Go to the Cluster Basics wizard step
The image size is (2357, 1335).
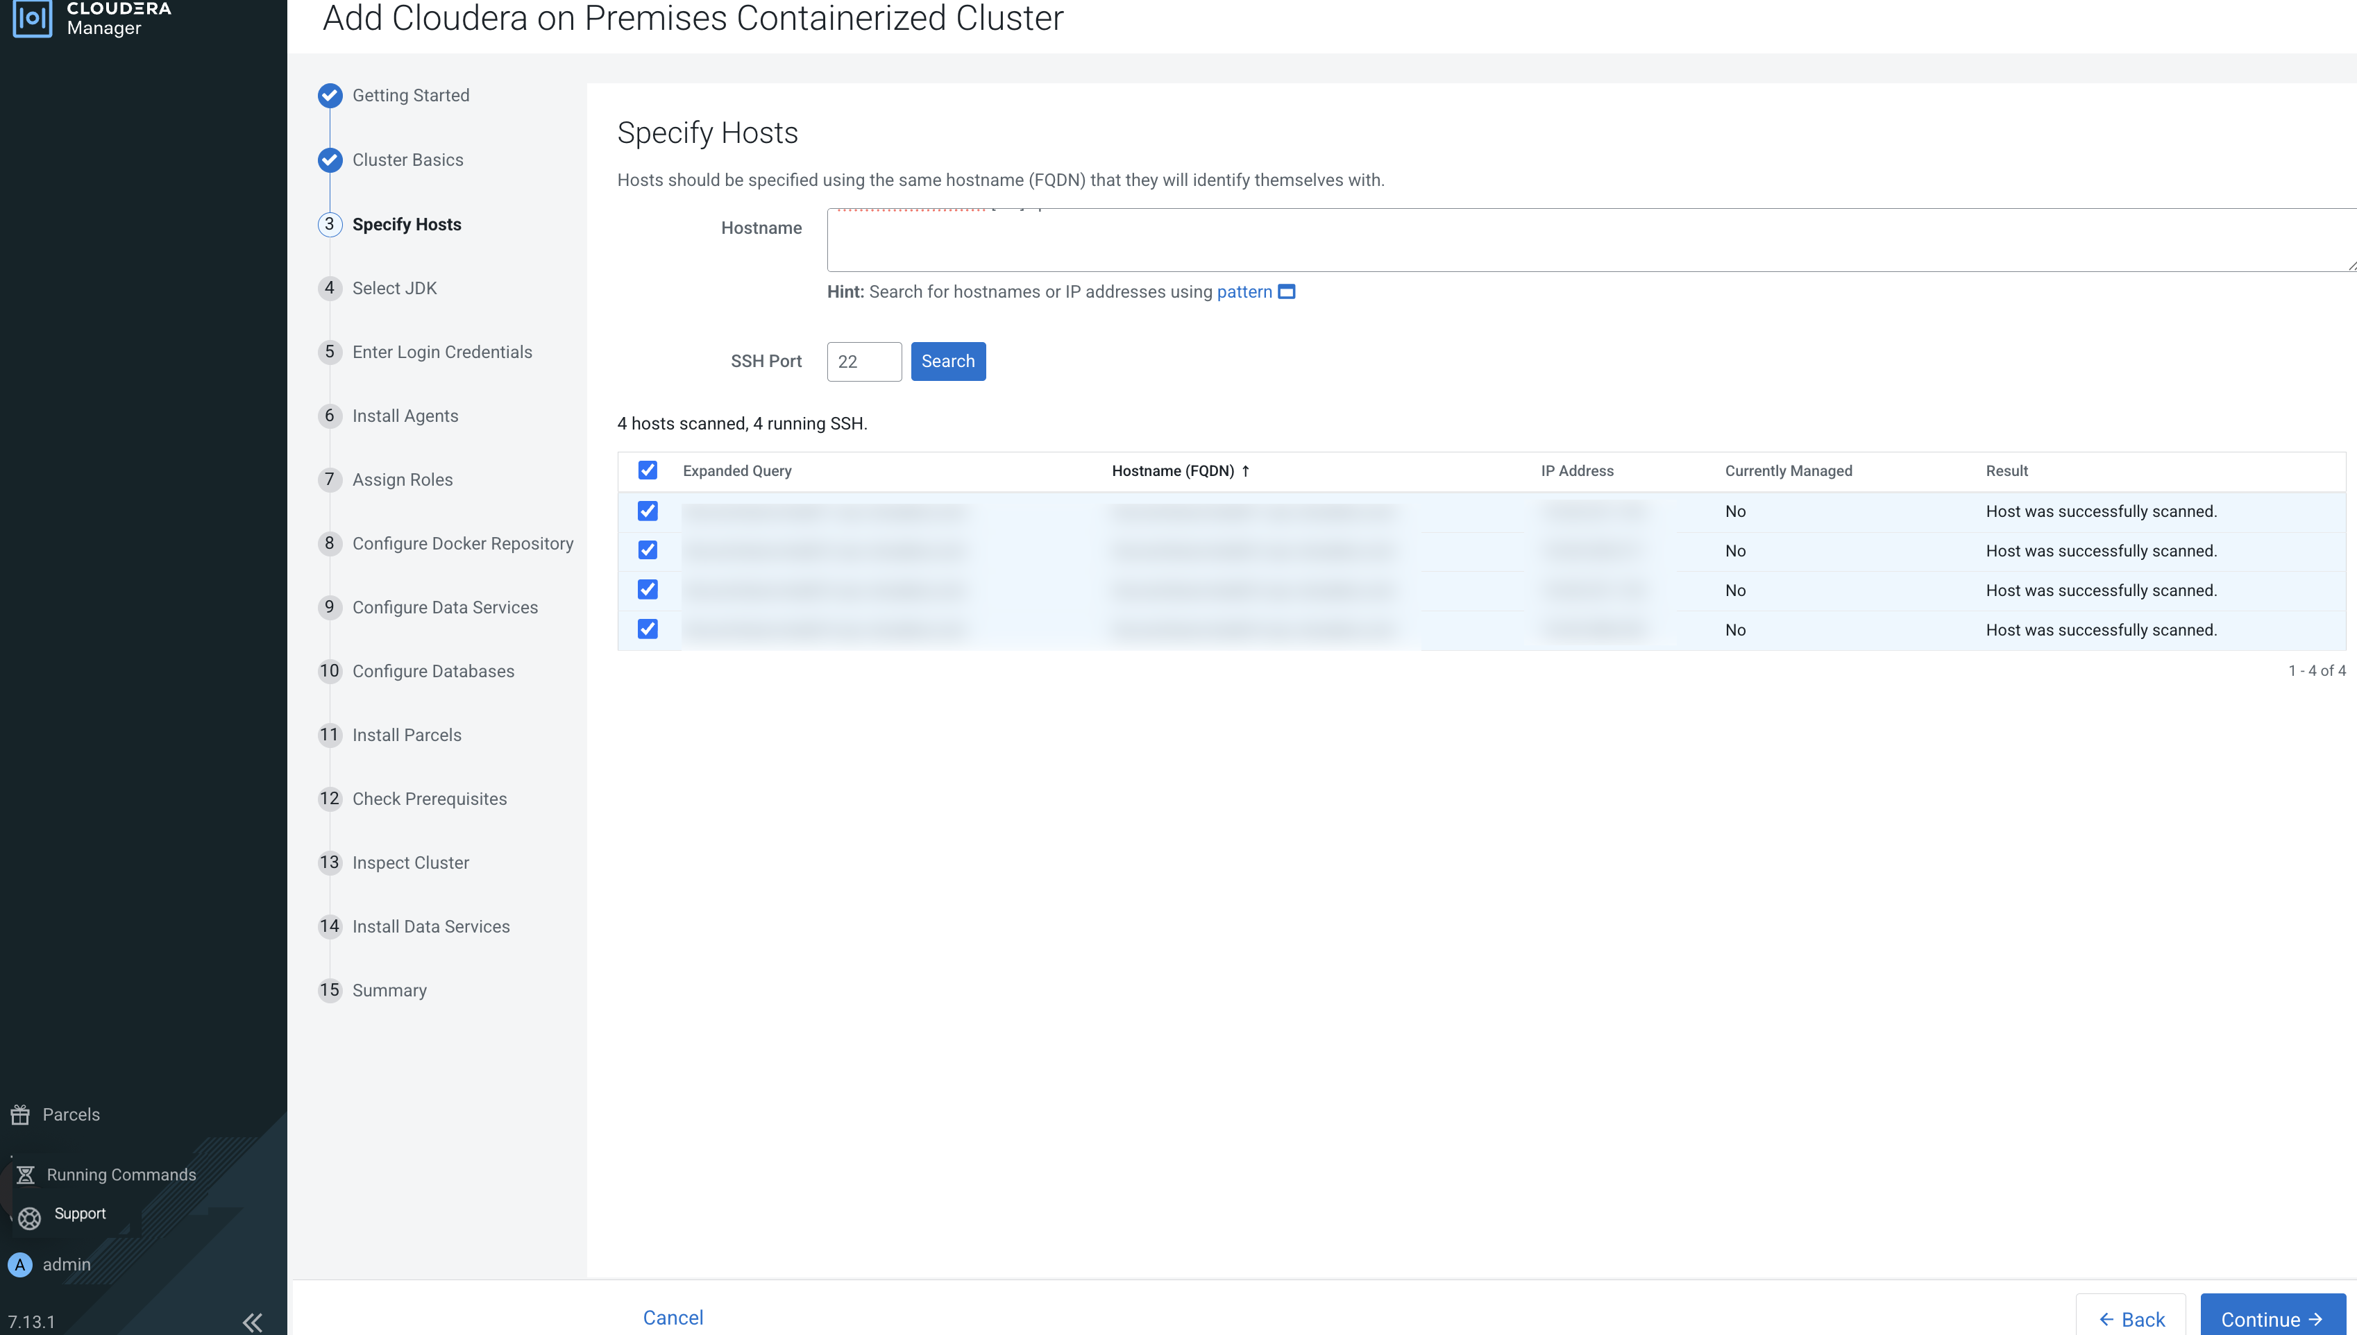click(407, 160)
